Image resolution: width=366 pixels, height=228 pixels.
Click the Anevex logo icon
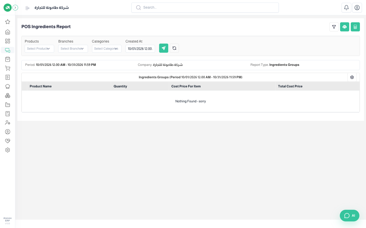[x=8, y=8]
